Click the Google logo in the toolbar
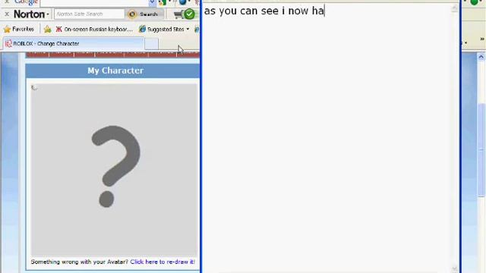Image resolution: width=486 pixels, height=273 pixels. coord(26,2)
